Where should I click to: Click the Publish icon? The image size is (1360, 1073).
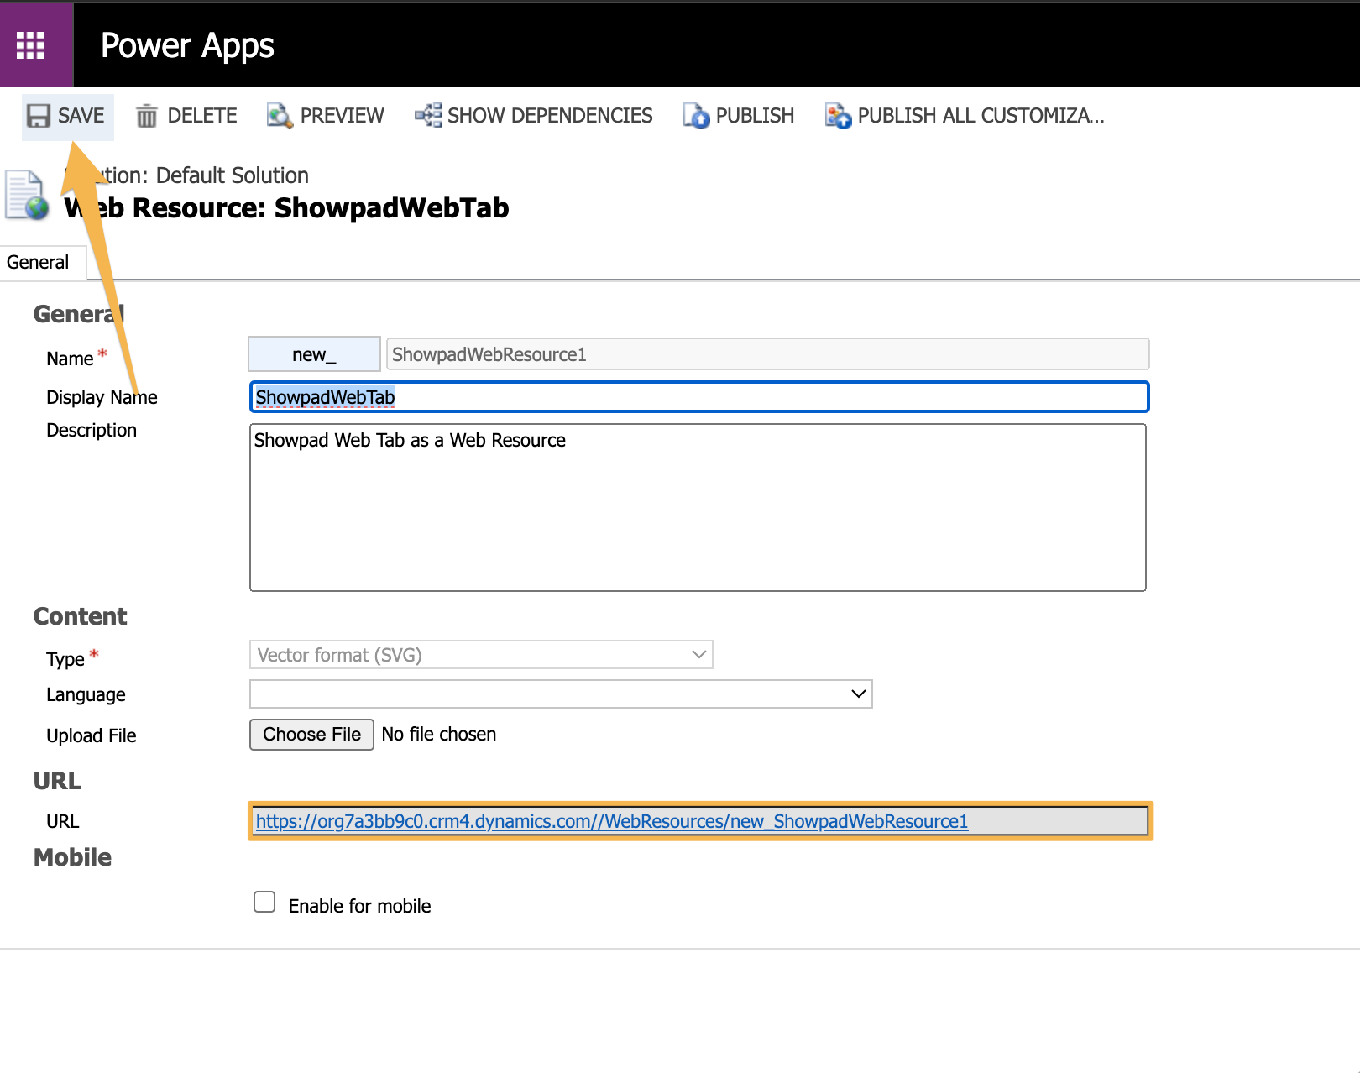696,116
